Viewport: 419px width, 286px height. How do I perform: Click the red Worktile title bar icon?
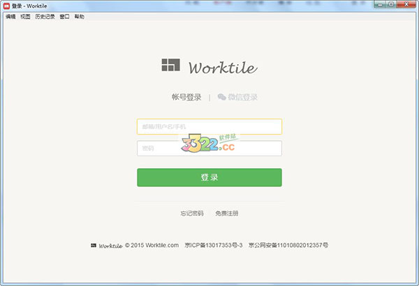(x=6, y=6)
